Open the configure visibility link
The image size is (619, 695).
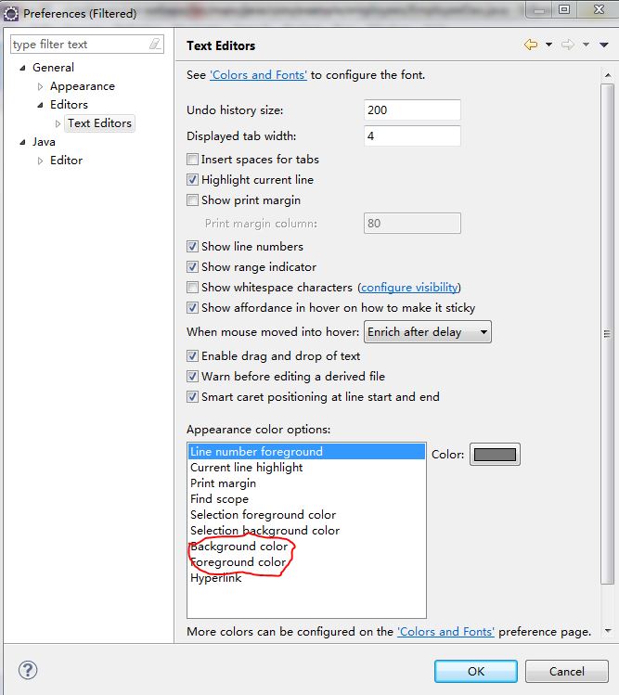(x=409, y=288)
